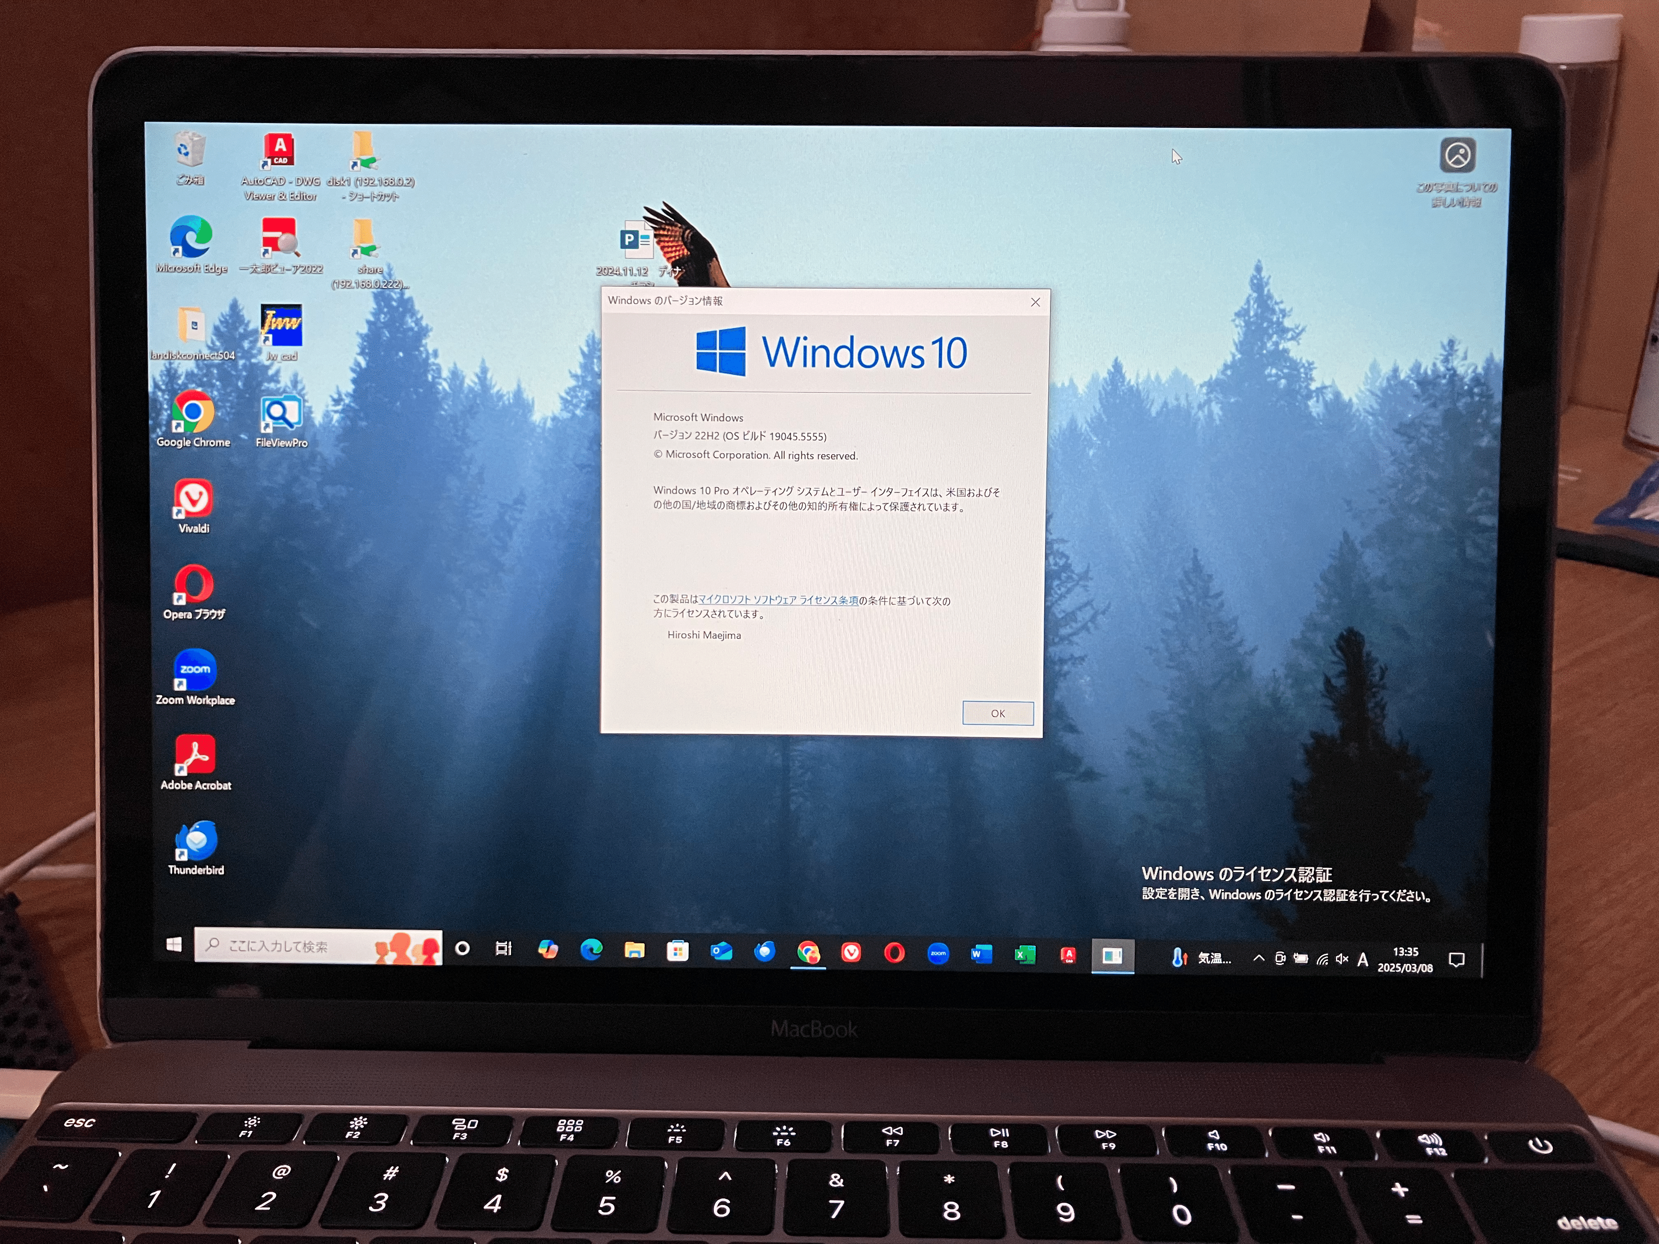Toggle the IME input mode A indicator
The width and height of the screenshot is (1659, 1244).
(1363, 961)
